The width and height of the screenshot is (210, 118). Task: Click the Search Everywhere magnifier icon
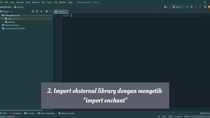pyautogui.click(x=205, y=7)
